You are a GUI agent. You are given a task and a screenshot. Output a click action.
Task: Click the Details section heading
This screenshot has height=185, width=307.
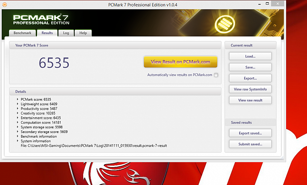[21, 92]
